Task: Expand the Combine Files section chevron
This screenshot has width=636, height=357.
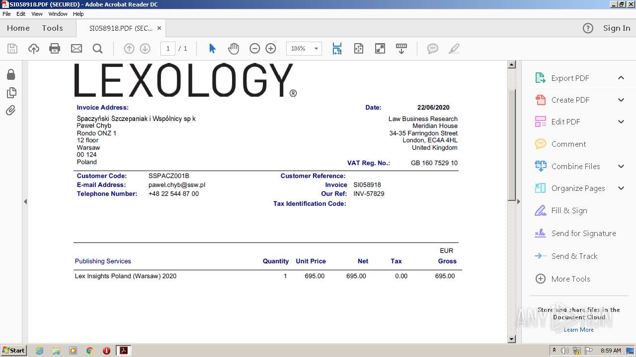Action: point(621,166)
